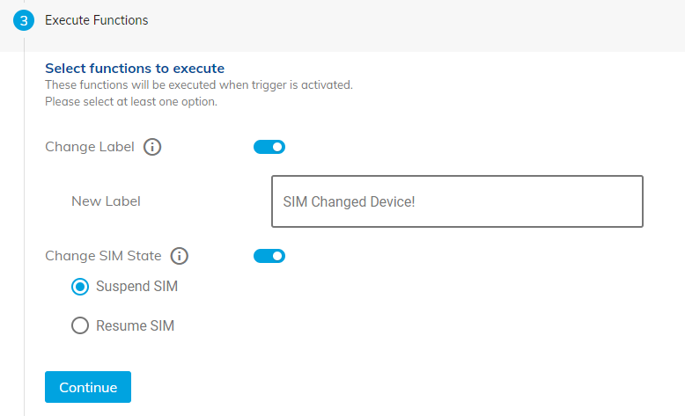Screen dimensions: 685x416
Task: Click the Suspend SIM option label text
Action: (137, 287)
